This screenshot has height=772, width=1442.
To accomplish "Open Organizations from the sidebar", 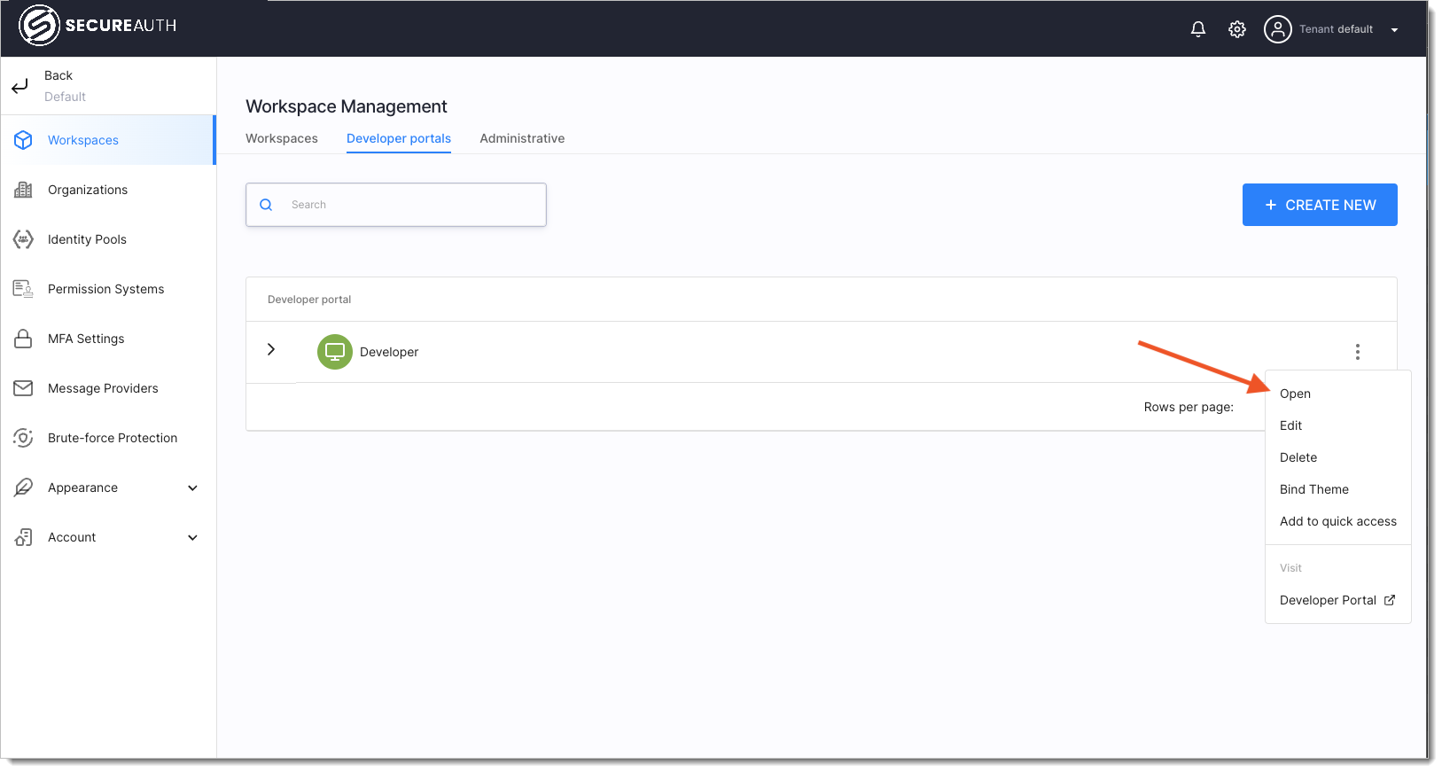I will tap(108, 190).
